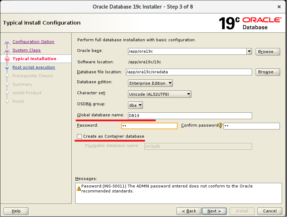Click the Software location path /app/ora19c/19c

145,62
